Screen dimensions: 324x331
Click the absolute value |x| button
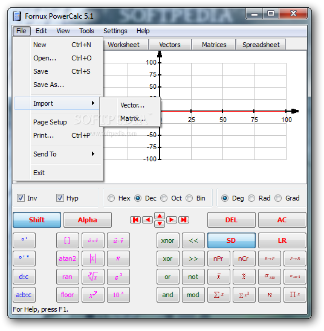tap(93, 259)
